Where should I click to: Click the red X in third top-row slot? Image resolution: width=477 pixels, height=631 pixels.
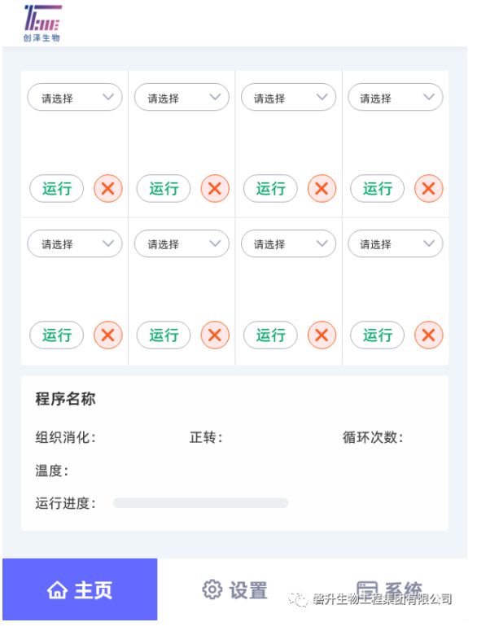322,188
